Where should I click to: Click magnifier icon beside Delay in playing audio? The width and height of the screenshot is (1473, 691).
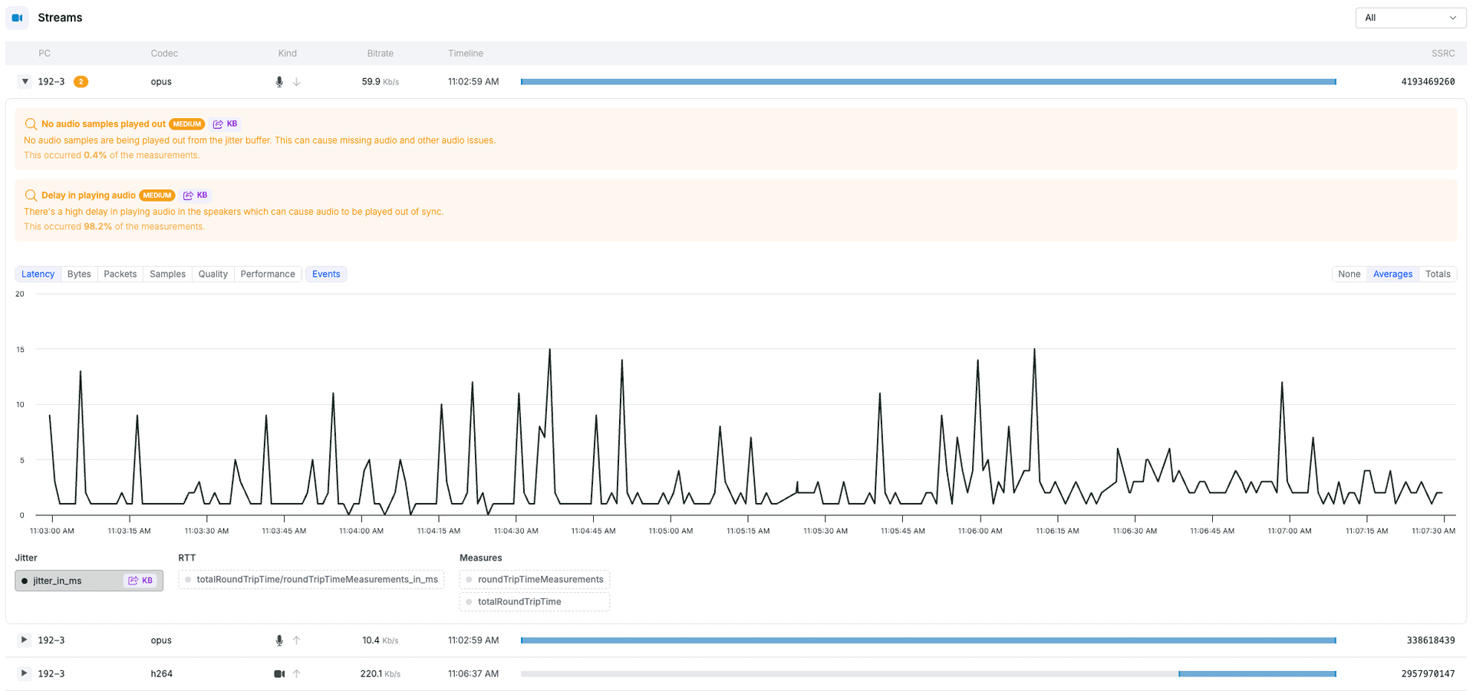click(31, 196)
